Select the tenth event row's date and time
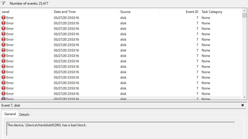Image resolution: width=248 pixels, height=139 pixels. (x=66, y=67)
